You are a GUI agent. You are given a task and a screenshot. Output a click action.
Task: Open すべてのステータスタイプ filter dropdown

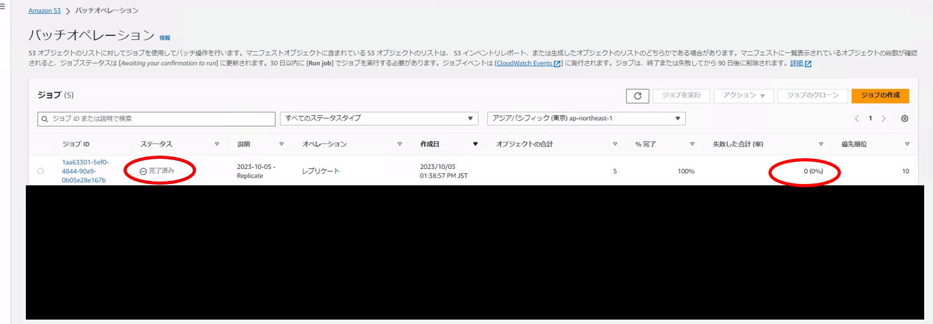tap(379, 119)
